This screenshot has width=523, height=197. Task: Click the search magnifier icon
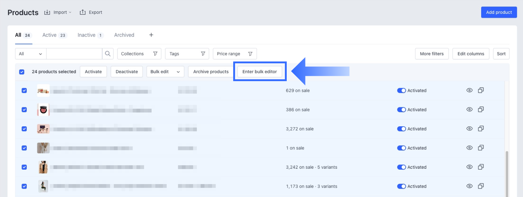click(x=108, y=54)
